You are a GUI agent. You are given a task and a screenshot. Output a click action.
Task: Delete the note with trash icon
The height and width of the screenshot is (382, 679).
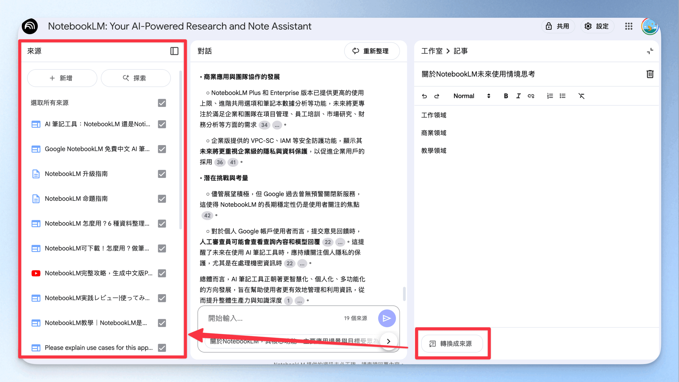(650, 74)
